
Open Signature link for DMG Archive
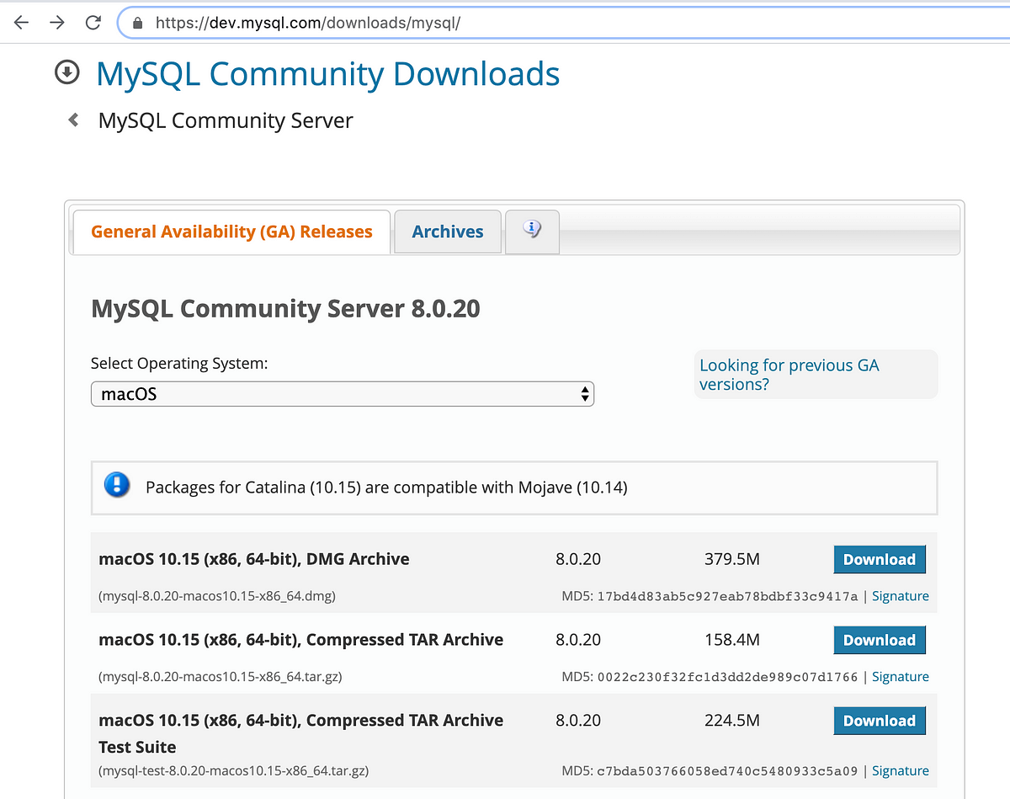tap(901, 596)
